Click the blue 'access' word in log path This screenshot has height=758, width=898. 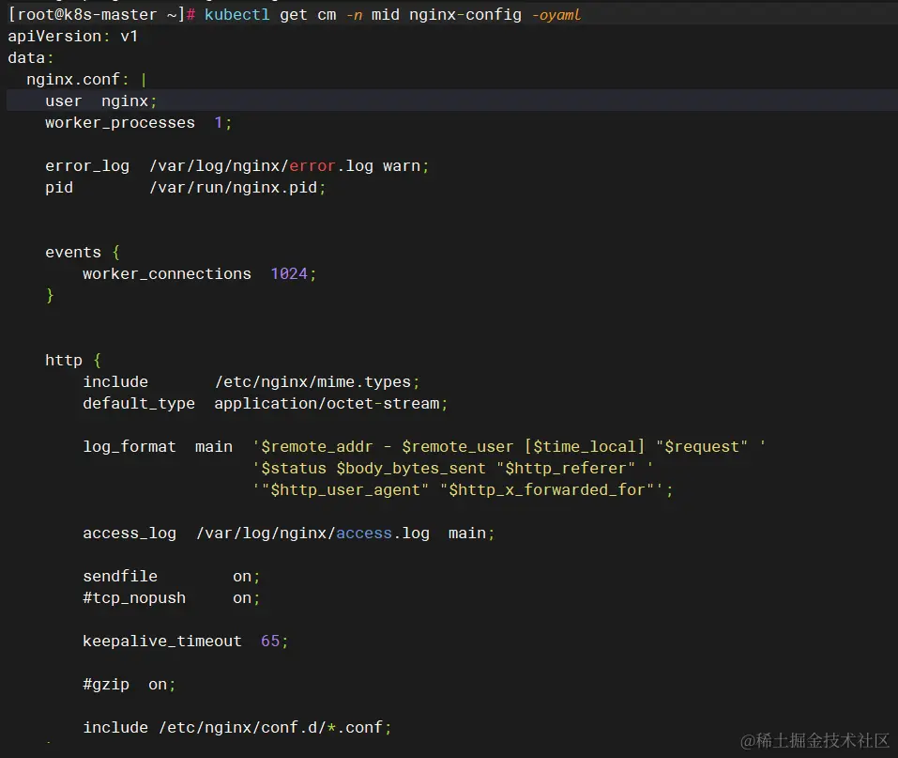364,534
